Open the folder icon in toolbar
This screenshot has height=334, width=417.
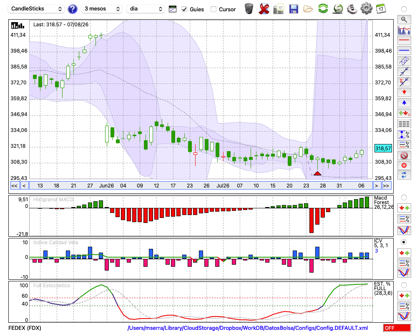click(308, 9)
